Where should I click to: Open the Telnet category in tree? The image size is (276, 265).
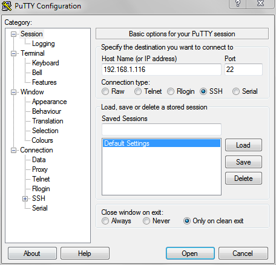point(41,179)
